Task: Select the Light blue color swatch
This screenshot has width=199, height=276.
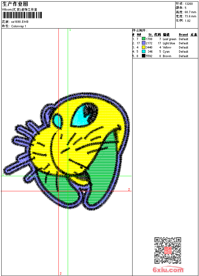Action: (x=143, y=43)
